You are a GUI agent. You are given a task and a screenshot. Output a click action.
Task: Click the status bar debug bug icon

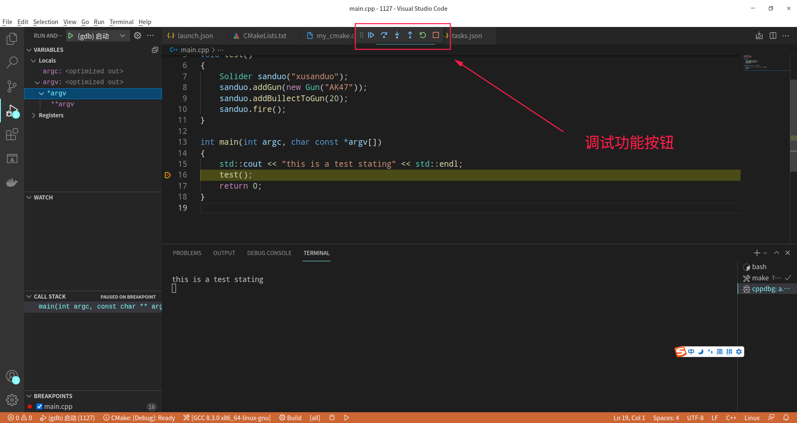332,418
